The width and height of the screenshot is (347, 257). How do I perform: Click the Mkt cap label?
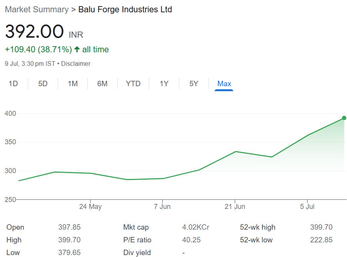[x=136, y=227]
